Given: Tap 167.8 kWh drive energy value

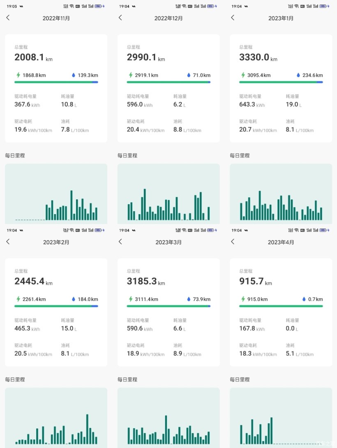Looking at the screenshot, I should [252, 328].
